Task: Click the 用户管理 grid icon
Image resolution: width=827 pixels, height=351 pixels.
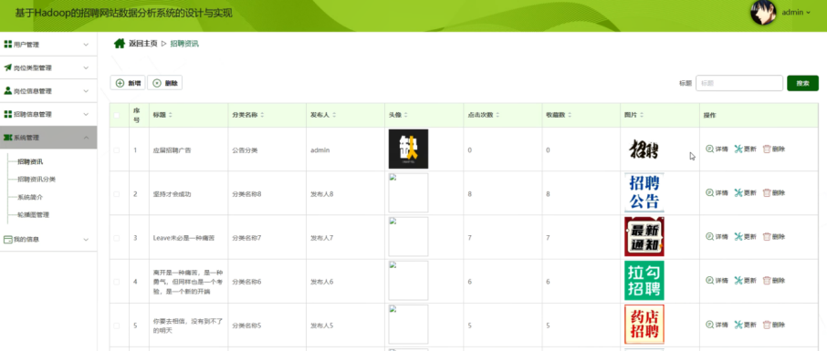Action: tap(8, 45)
